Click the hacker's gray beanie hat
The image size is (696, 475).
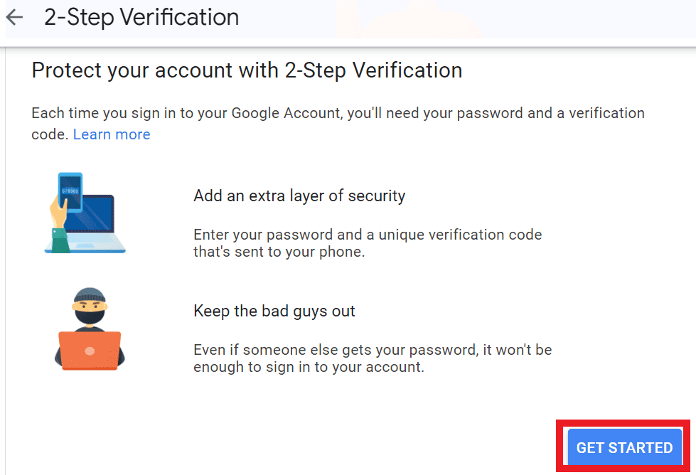click(90, 295)
